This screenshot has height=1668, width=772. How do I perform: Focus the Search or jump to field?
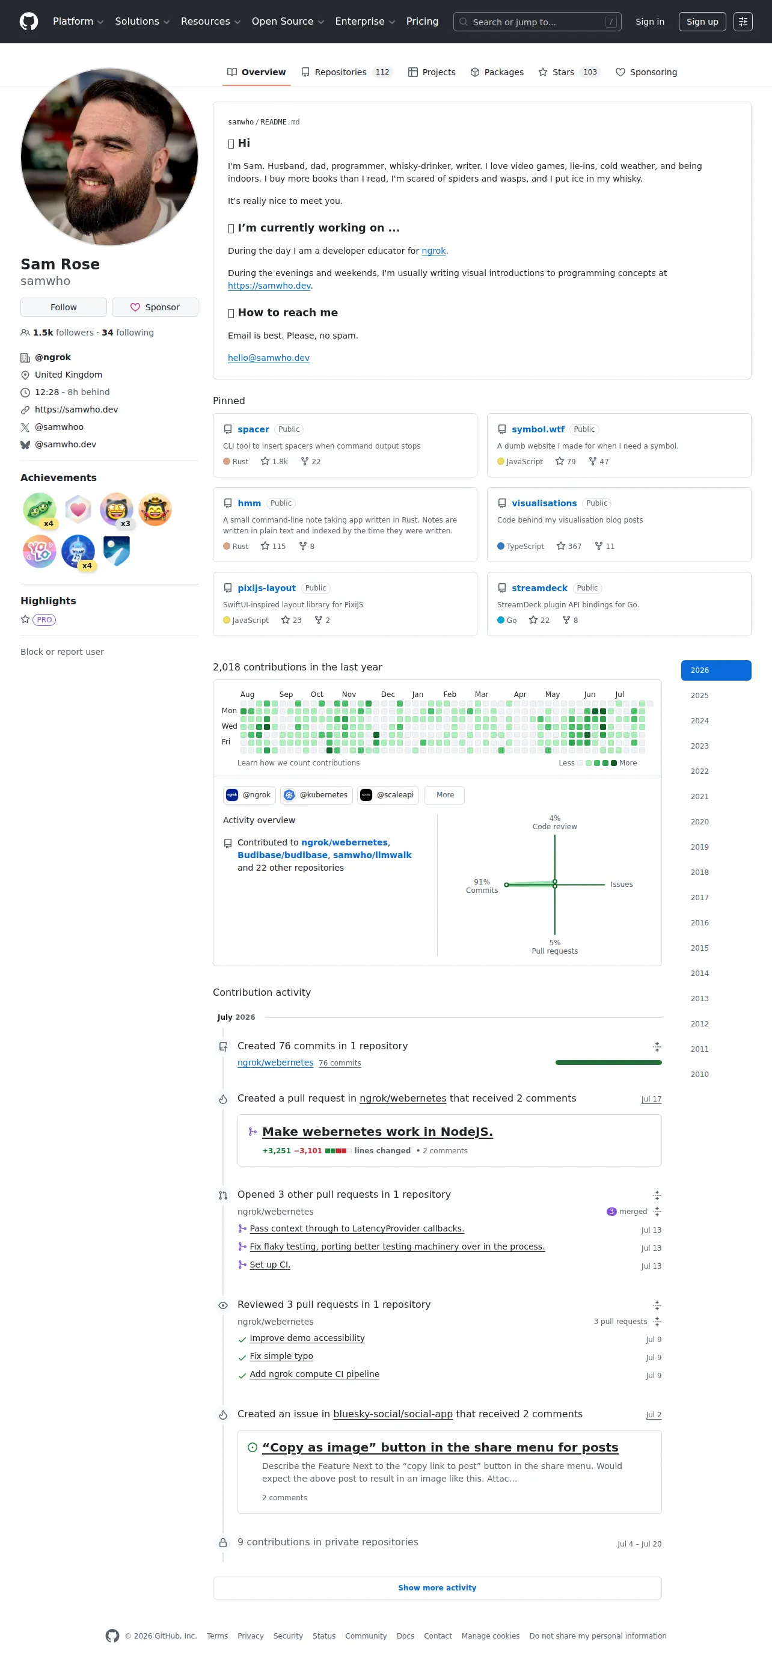pyautogui.click(x=537, y=22)
